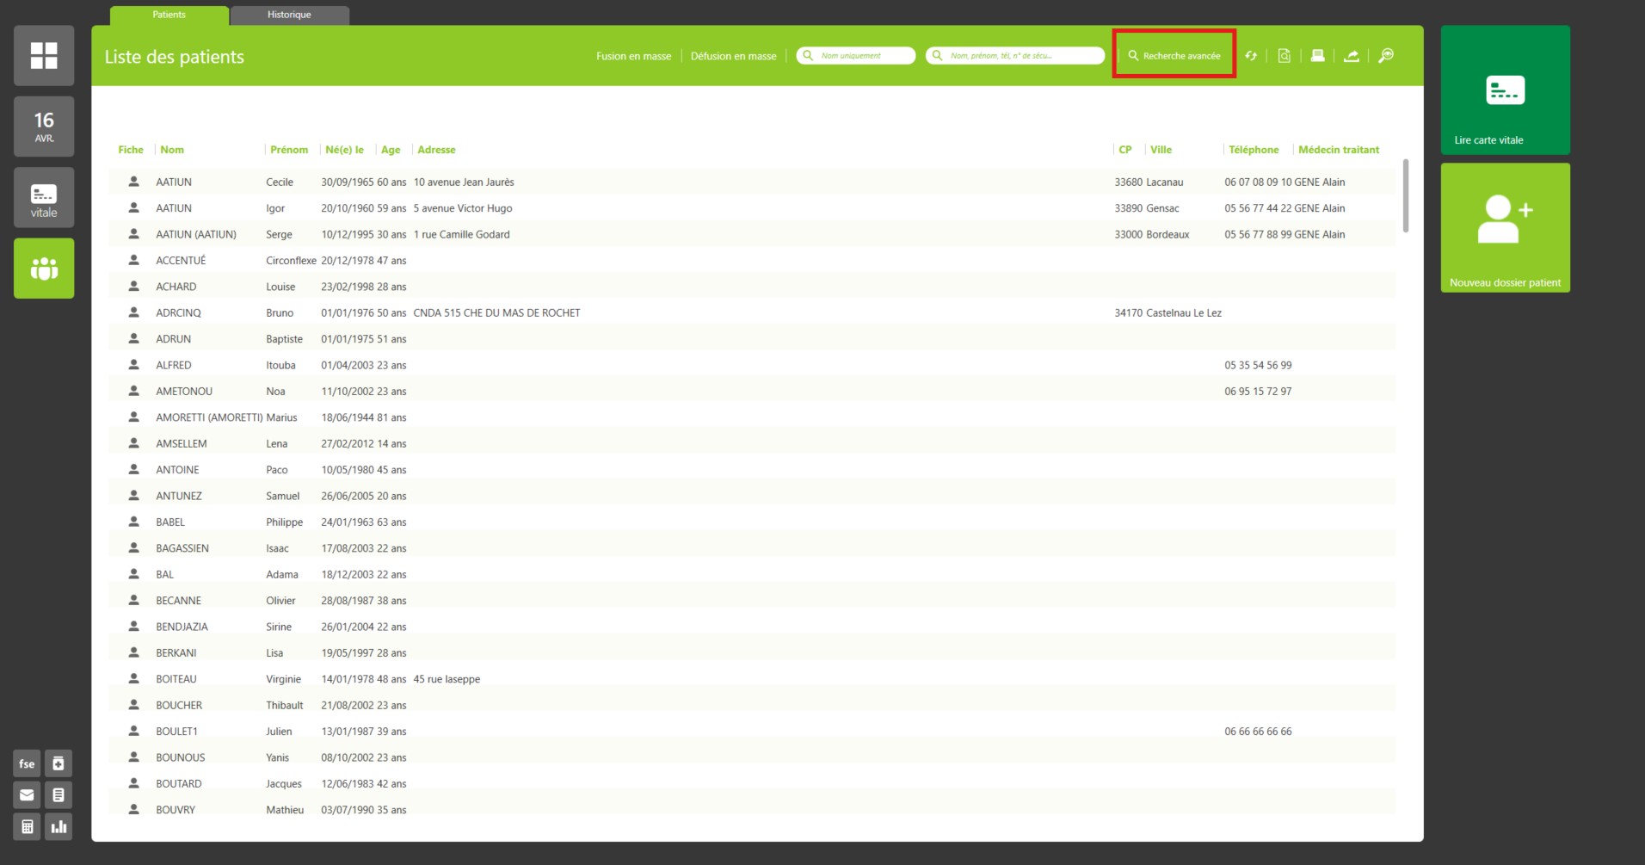Viewport: 1645px width, 865px height.
Task: Open the fse billing shortcut
Action: [27, 763]
